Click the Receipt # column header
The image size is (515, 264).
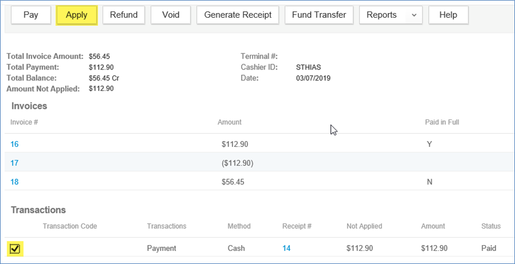point(297,226)
